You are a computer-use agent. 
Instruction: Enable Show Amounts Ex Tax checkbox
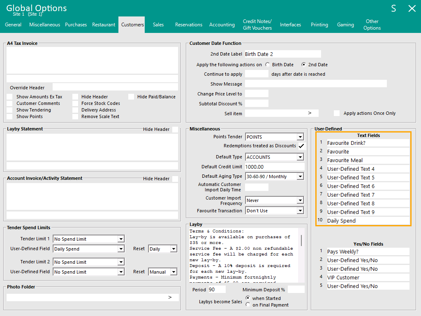(10, 97)
